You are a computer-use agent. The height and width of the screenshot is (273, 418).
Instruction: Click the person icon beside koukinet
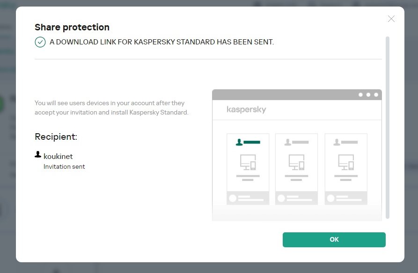tap(38, 155)
